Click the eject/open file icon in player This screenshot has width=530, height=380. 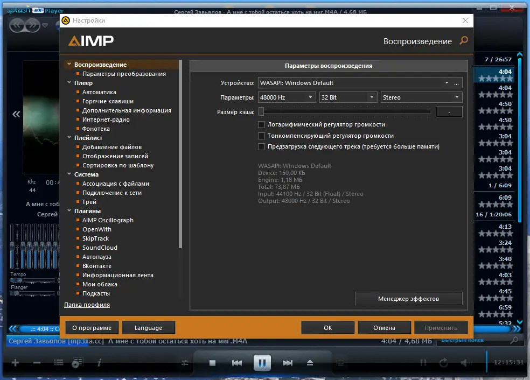pos(310,363)
